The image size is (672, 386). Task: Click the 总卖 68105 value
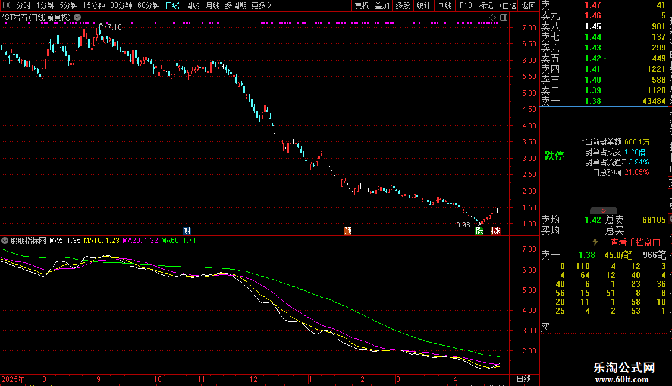[x=654, y=220]
